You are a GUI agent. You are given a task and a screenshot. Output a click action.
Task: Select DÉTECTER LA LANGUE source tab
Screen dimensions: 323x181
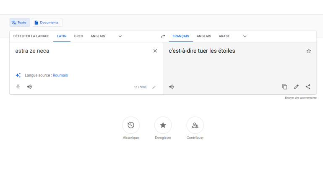coord(31,36)
